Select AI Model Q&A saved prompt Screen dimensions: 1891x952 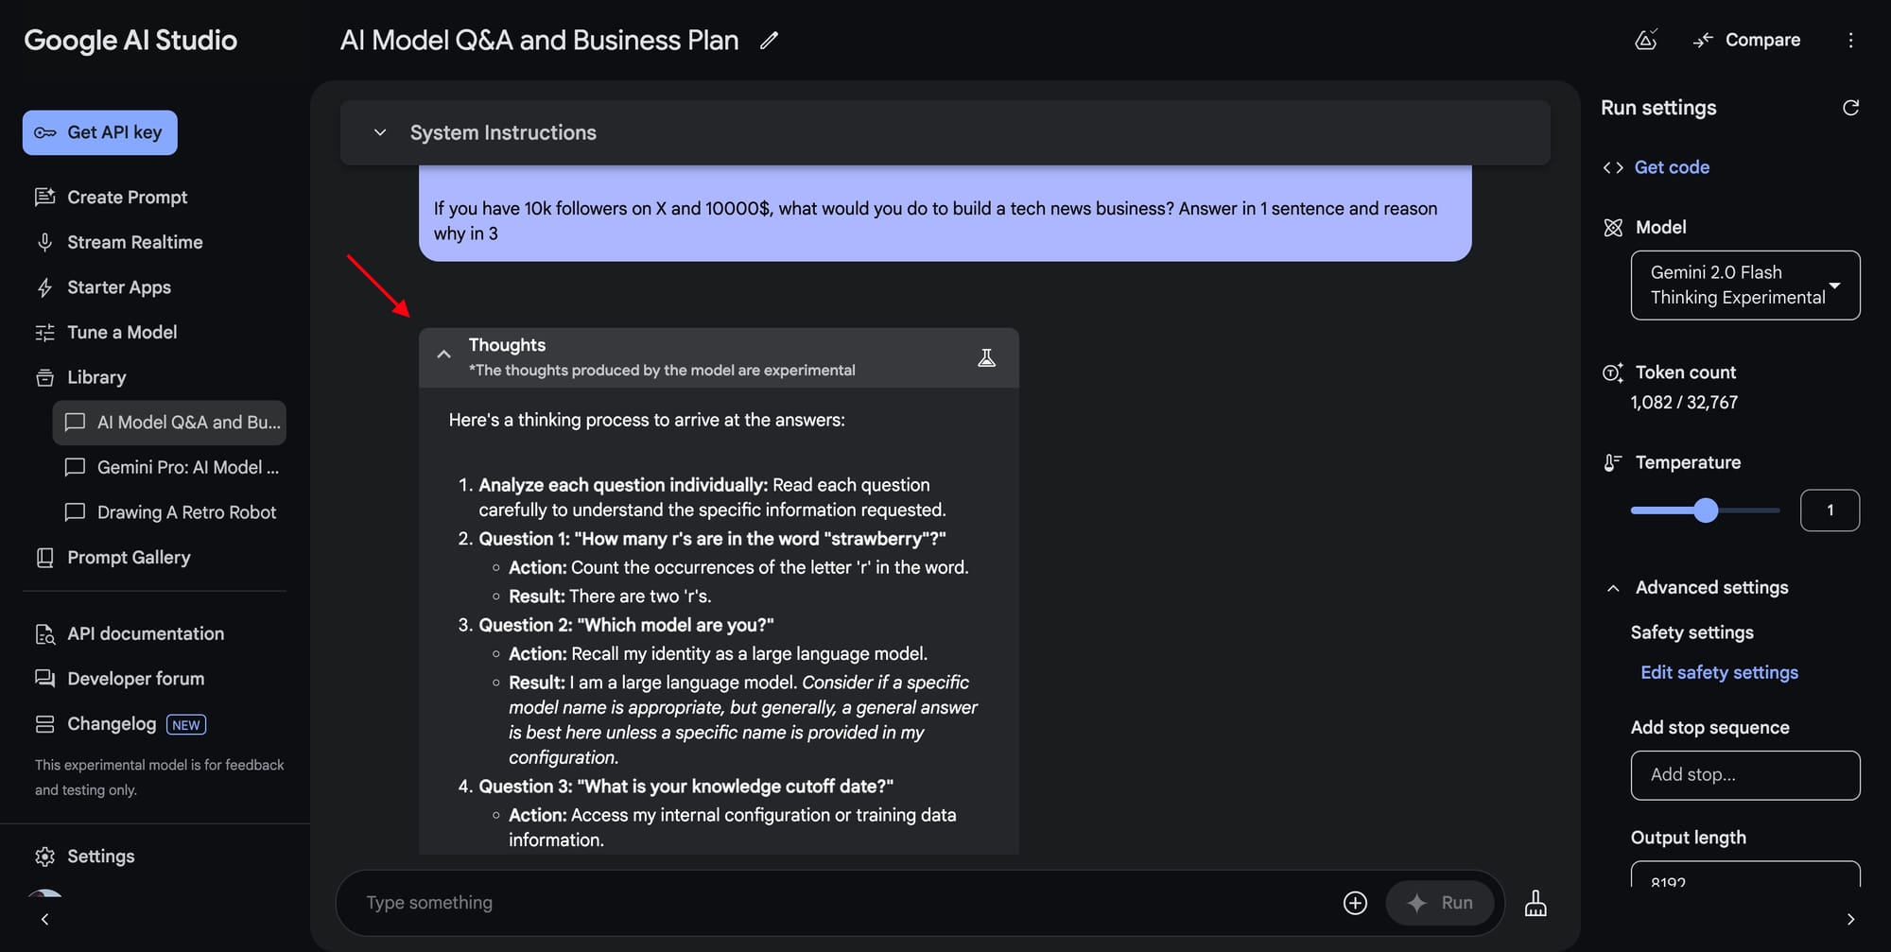click(170, 423)
